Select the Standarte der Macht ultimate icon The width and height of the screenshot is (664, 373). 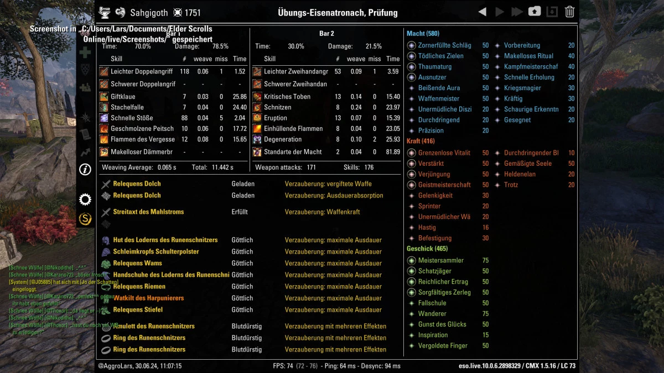coord(257,151)
